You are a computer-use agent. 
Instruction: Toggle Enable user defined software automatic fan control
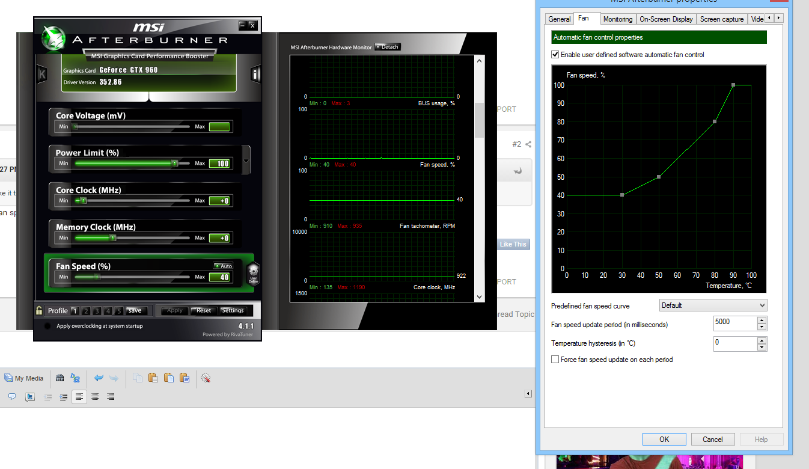[555, 55]
